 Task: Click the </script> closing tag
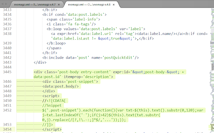(52, 129)
